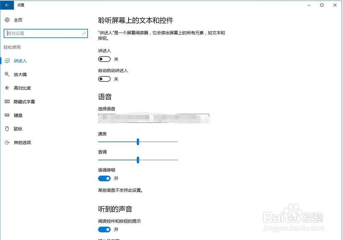
Task: Adjust the 速度 speed slider handle
Action: pos(138,142)
